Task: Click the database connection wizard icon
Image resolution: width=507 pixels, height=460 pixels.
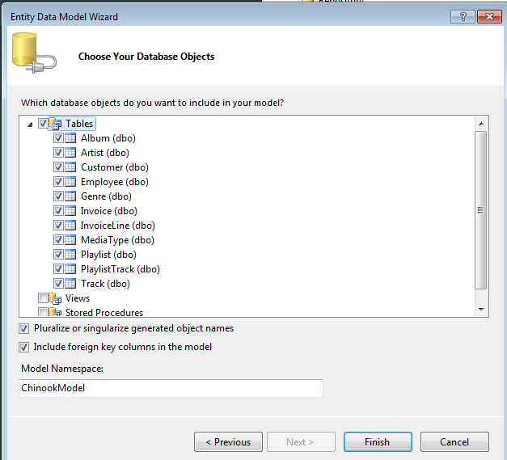Action: [34, 53]
